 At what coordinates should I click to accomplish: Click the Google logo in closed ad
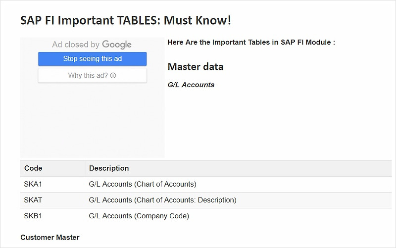pos(117,45)
